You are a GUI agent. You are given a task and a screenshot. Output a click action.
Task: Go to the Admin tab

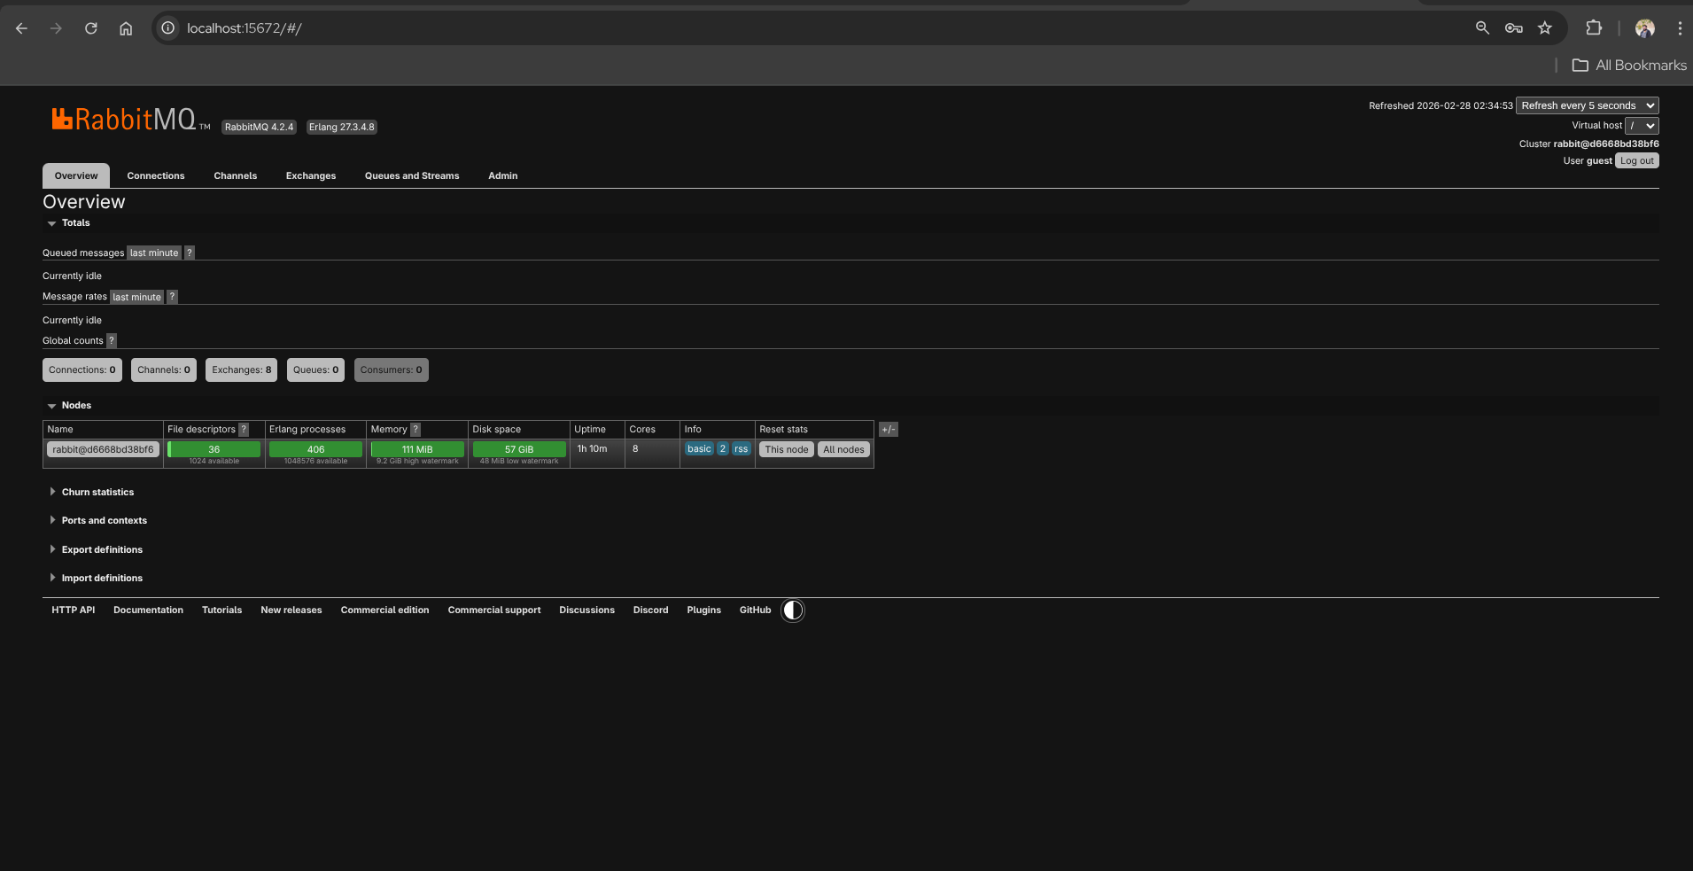pyautogui.click(x=503, y=176)
